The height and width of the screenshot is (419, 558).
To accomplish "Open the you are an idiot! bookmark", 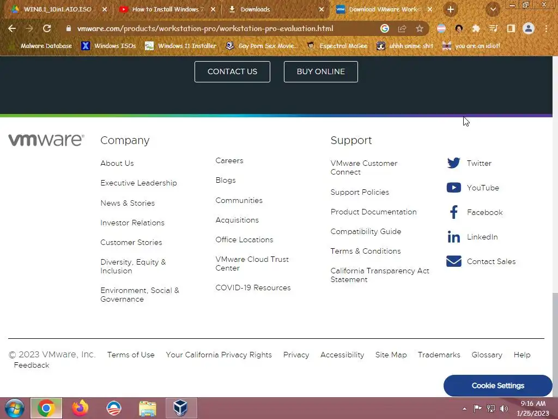I will click(x=471, y=46).
